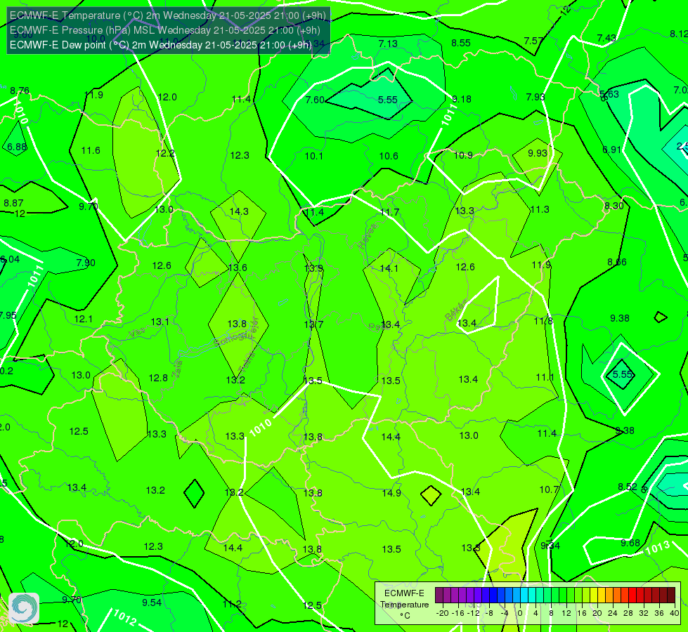Viewport: 688px width, 632px height.
Task: Pick the yellow 20 legend swatch
Action: [594, 595]
